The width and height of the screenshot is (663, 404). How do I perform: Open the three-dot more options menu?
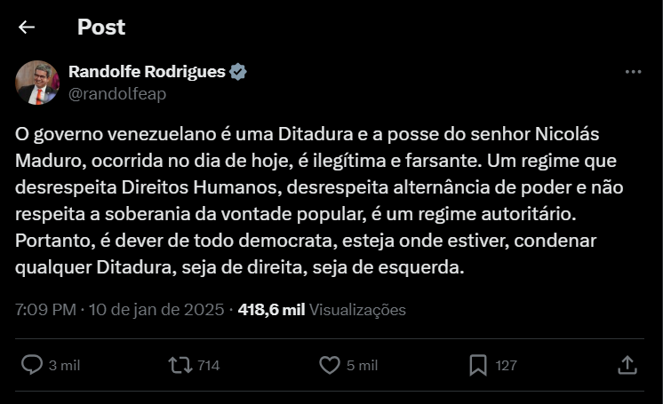(633, 72)
